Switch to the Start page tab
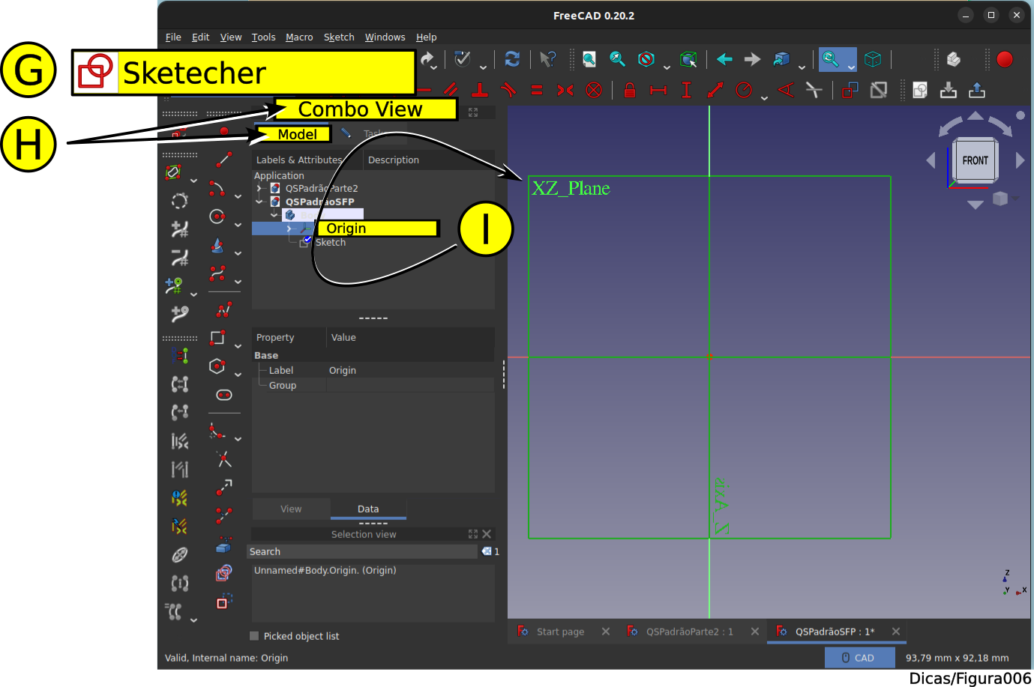Image resolution: width=1034 pixels, height=687 pixels. (560, 632)
